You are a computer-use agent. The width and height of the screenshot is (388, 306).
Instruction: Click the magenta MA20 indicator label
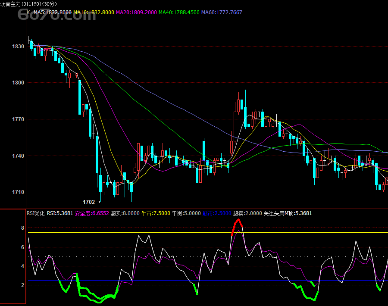pyautogui.click(x=136, y=12)
